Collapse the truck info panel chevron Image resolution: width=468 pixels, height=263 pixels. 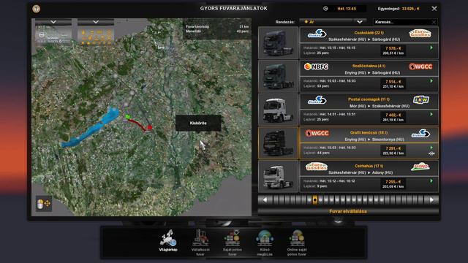pyautogui.click(x=53, y=22)
